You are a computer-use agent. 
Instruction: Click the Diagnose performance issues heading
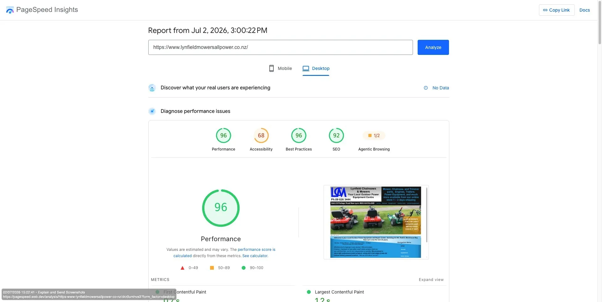[x=195, y=111]
